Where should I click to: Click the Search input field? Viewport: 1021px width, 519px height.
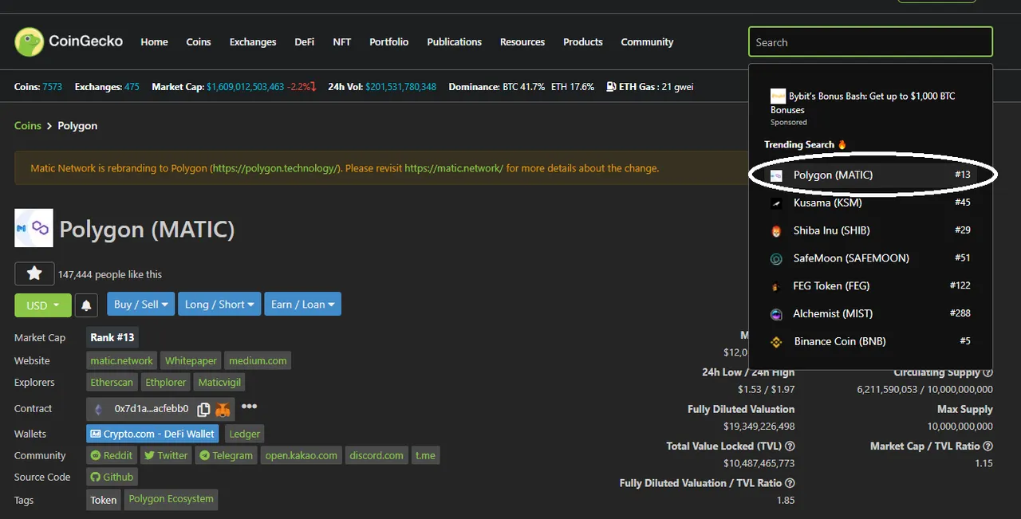click(x=870, y=42)
